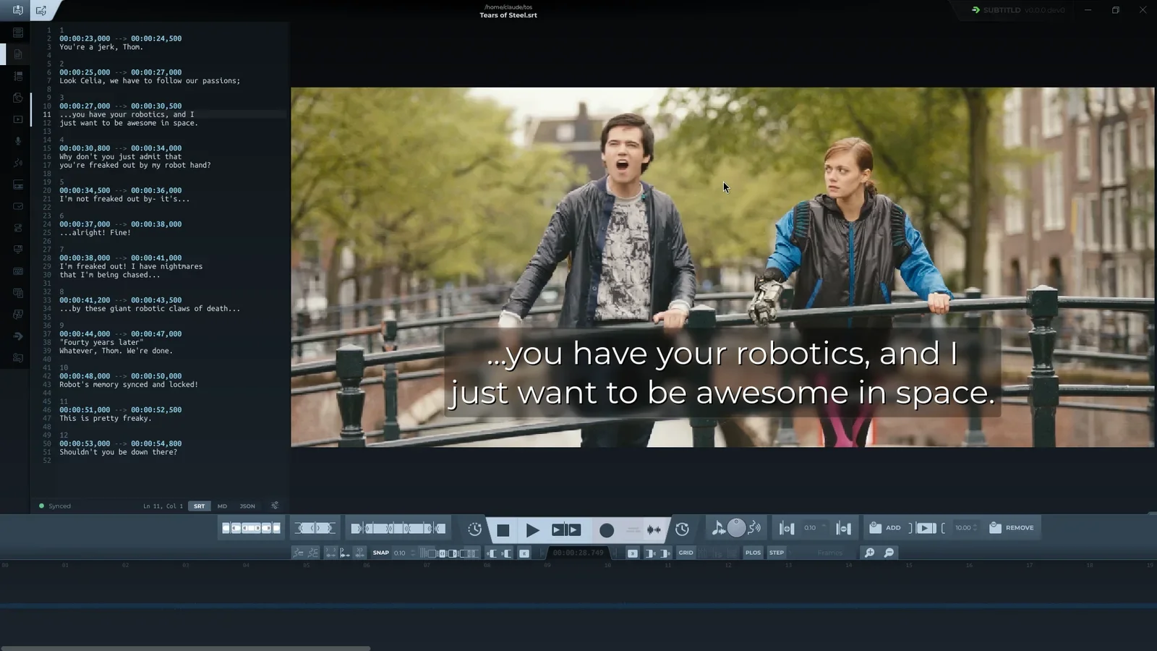The height and width of the screenshot is (651, 1157).
Task: Toggle the PLOS option
Action: click(753, 553)
